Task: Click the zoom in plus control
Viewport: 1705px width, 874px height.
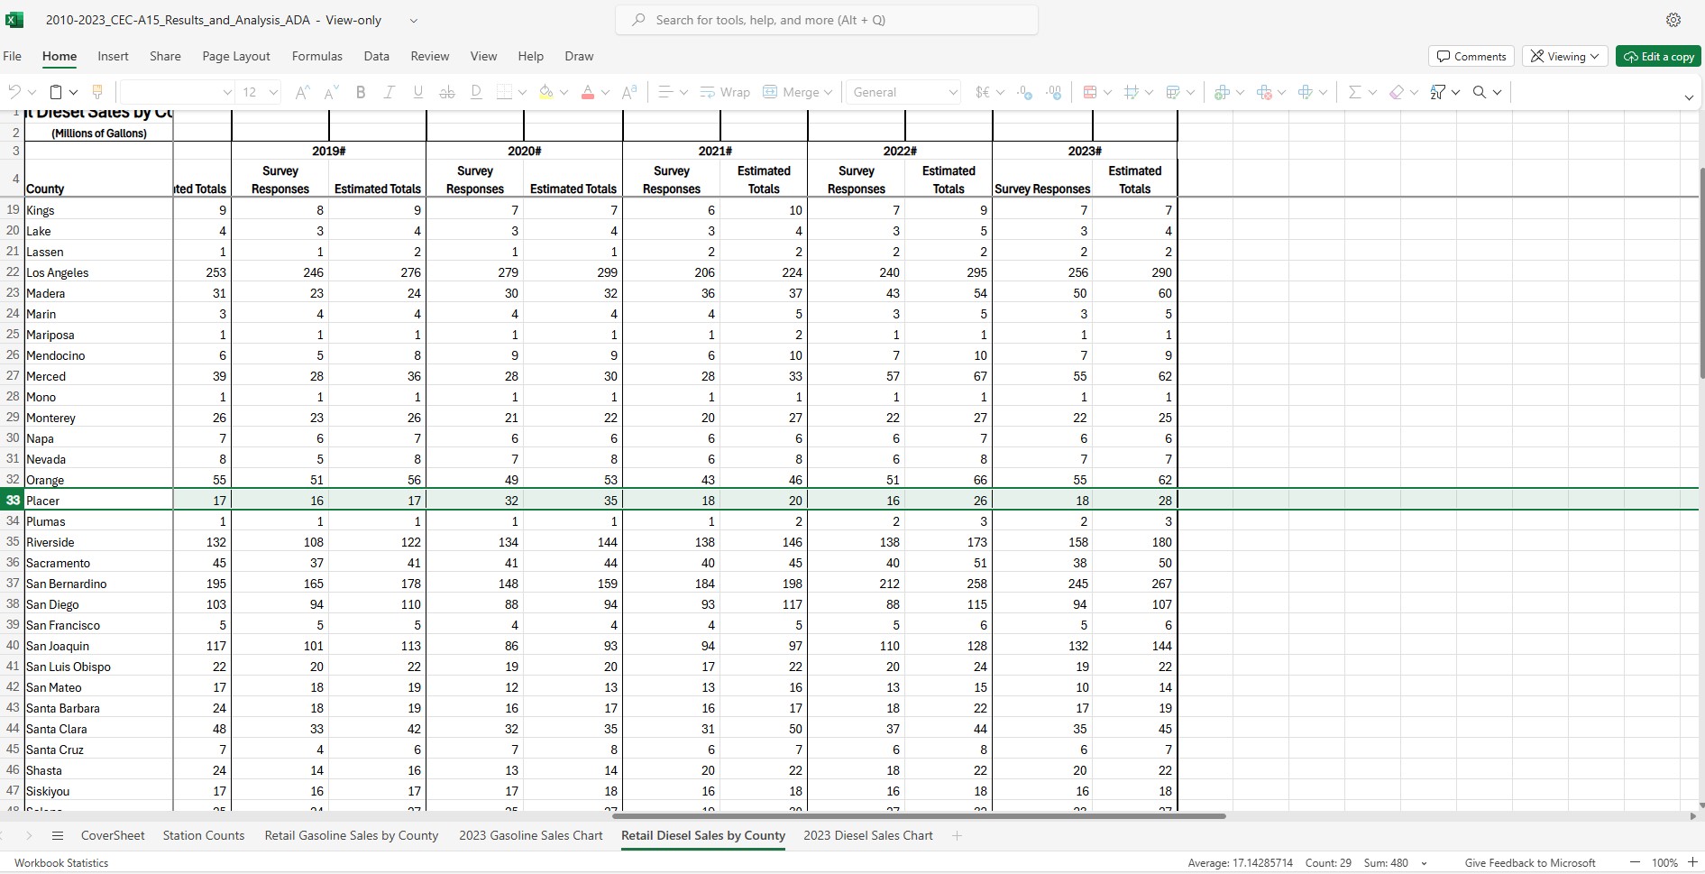Action: tap(1692, 863)
